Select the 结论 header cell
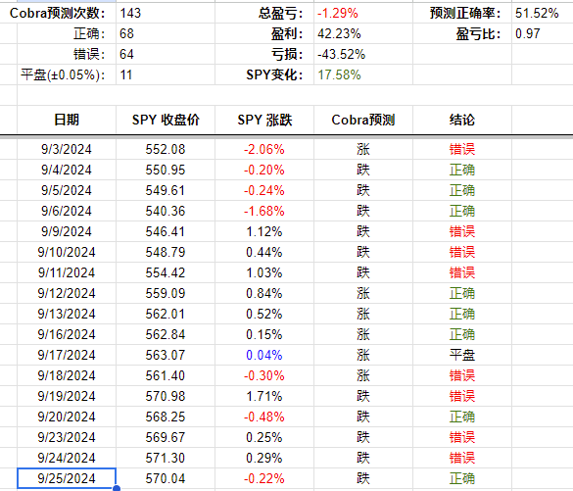The image size is (573, 491). point(462,120)
